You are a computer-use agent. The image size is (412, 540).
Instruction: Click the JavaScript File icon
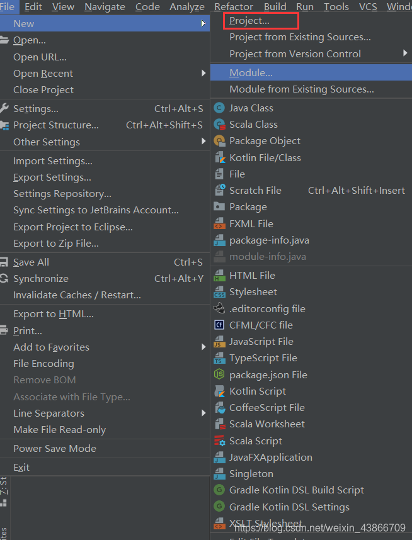tap(219, 341)
